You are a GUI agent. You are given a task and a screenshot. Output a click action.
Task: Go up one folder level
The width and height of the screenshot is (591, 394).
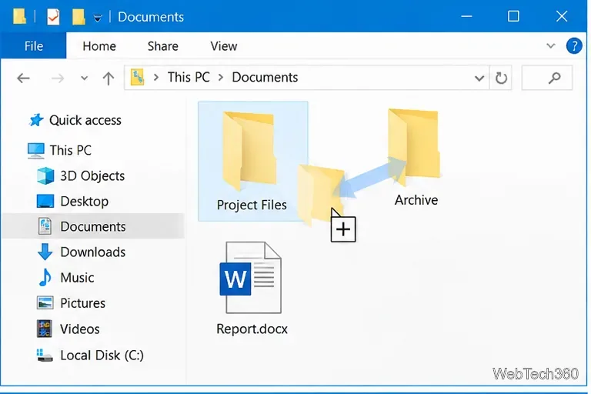point(109,78)
